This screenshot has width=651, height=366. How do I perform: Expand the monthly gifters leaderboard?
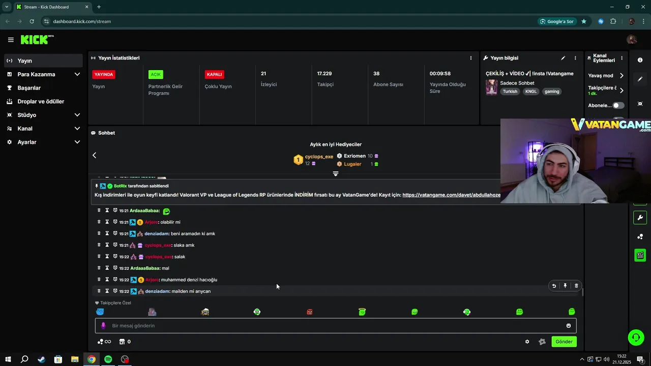[x=336, y=174]
